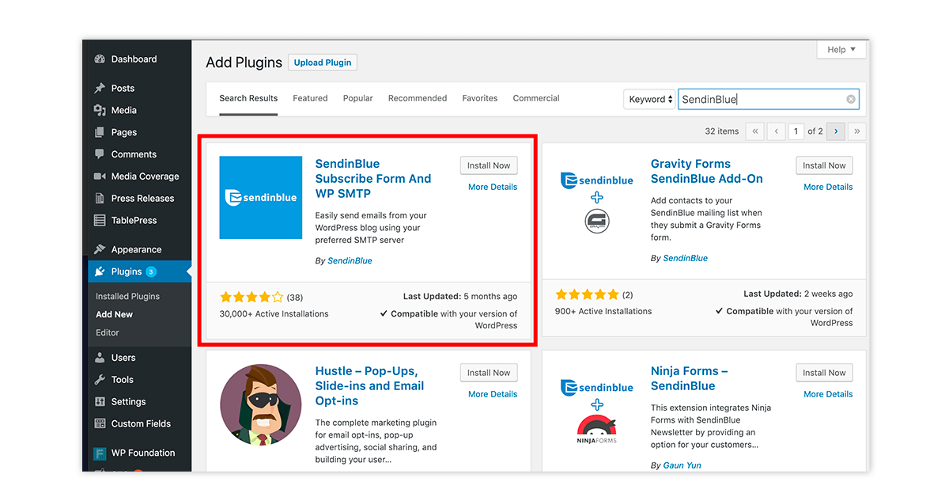Click the Plugins plug icon

tap(100, 271)
